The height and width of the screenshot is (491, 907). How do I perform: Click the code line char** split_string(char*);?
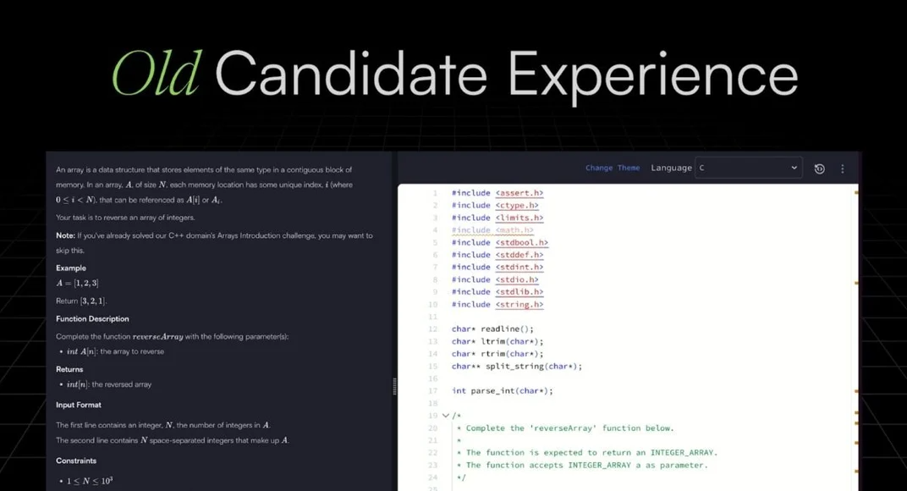[x=517, y=366]
